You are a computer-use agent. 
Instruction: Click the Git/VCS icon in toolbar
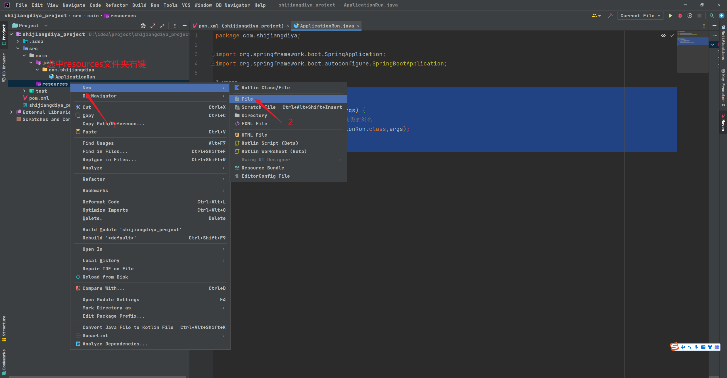720,16
